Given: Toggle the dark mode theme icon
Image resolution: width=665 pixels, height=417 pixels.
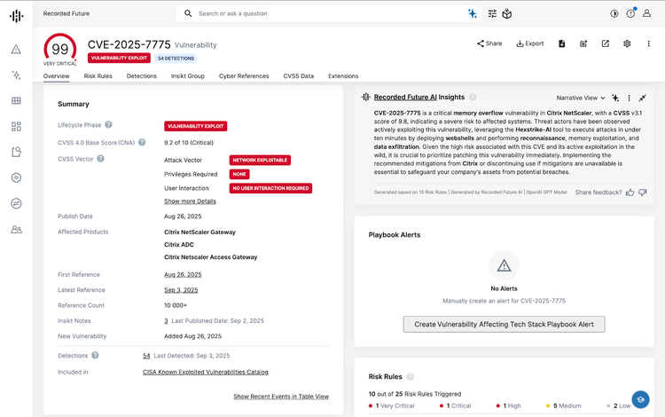Looking at the screenshot, I should [614, 13].
